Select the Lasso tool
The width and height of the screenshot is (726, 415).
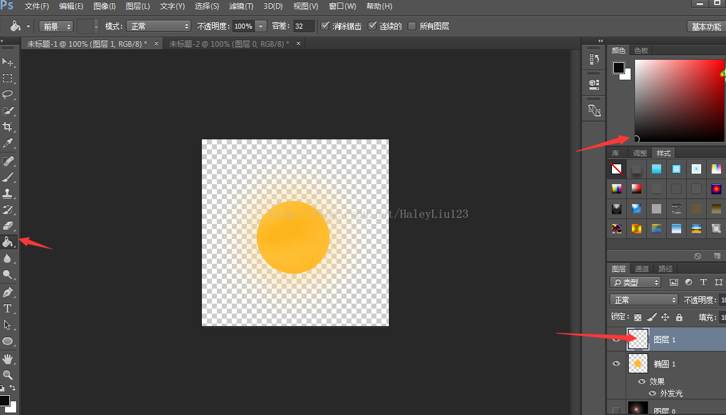(x=8, y=95)
